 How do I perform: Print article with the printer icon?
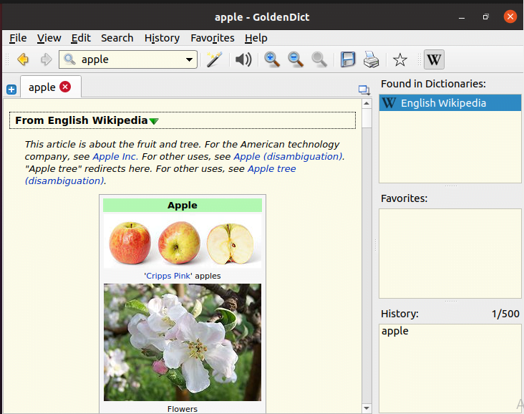click(371, 59)
